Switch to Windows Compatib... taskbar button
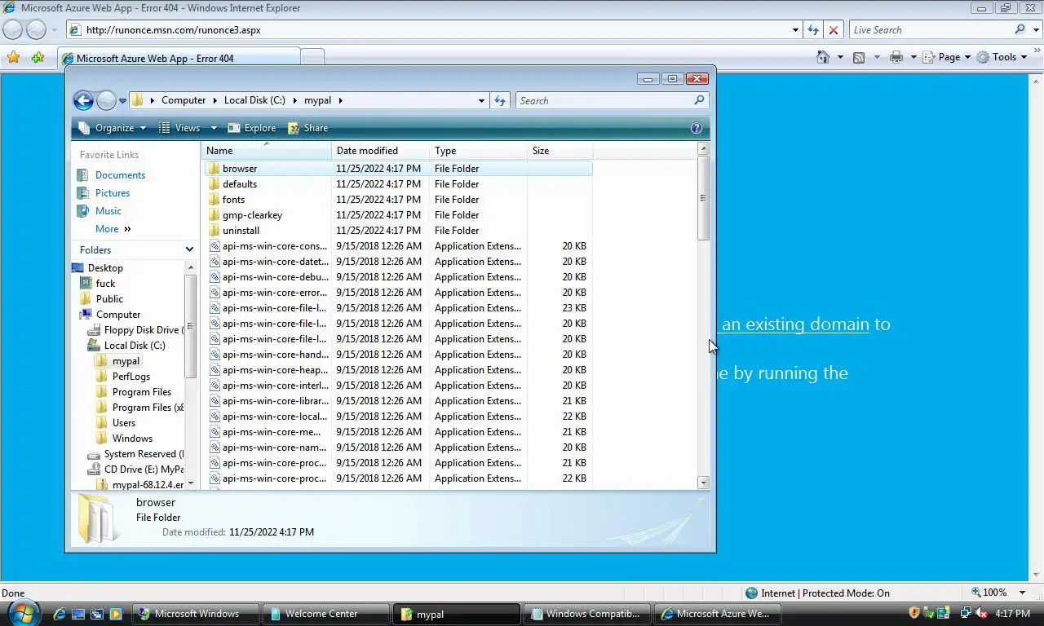 point(587,614)
